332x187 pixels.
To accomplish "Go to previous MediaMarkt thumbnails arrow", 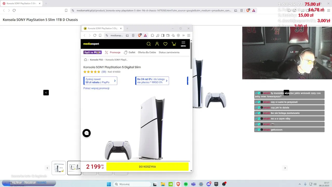I will point(47,168).
